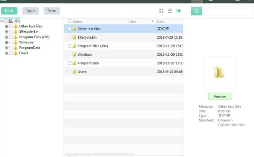Collapse the (C:) drive tree node
The image size is (254, 157).
1,21
